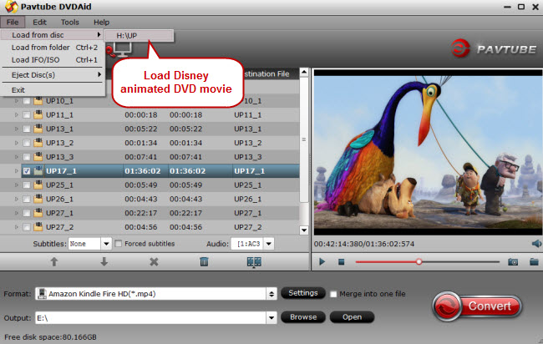
Task: Take a snapshot with camera icon
Action: [x=513, y=262]
